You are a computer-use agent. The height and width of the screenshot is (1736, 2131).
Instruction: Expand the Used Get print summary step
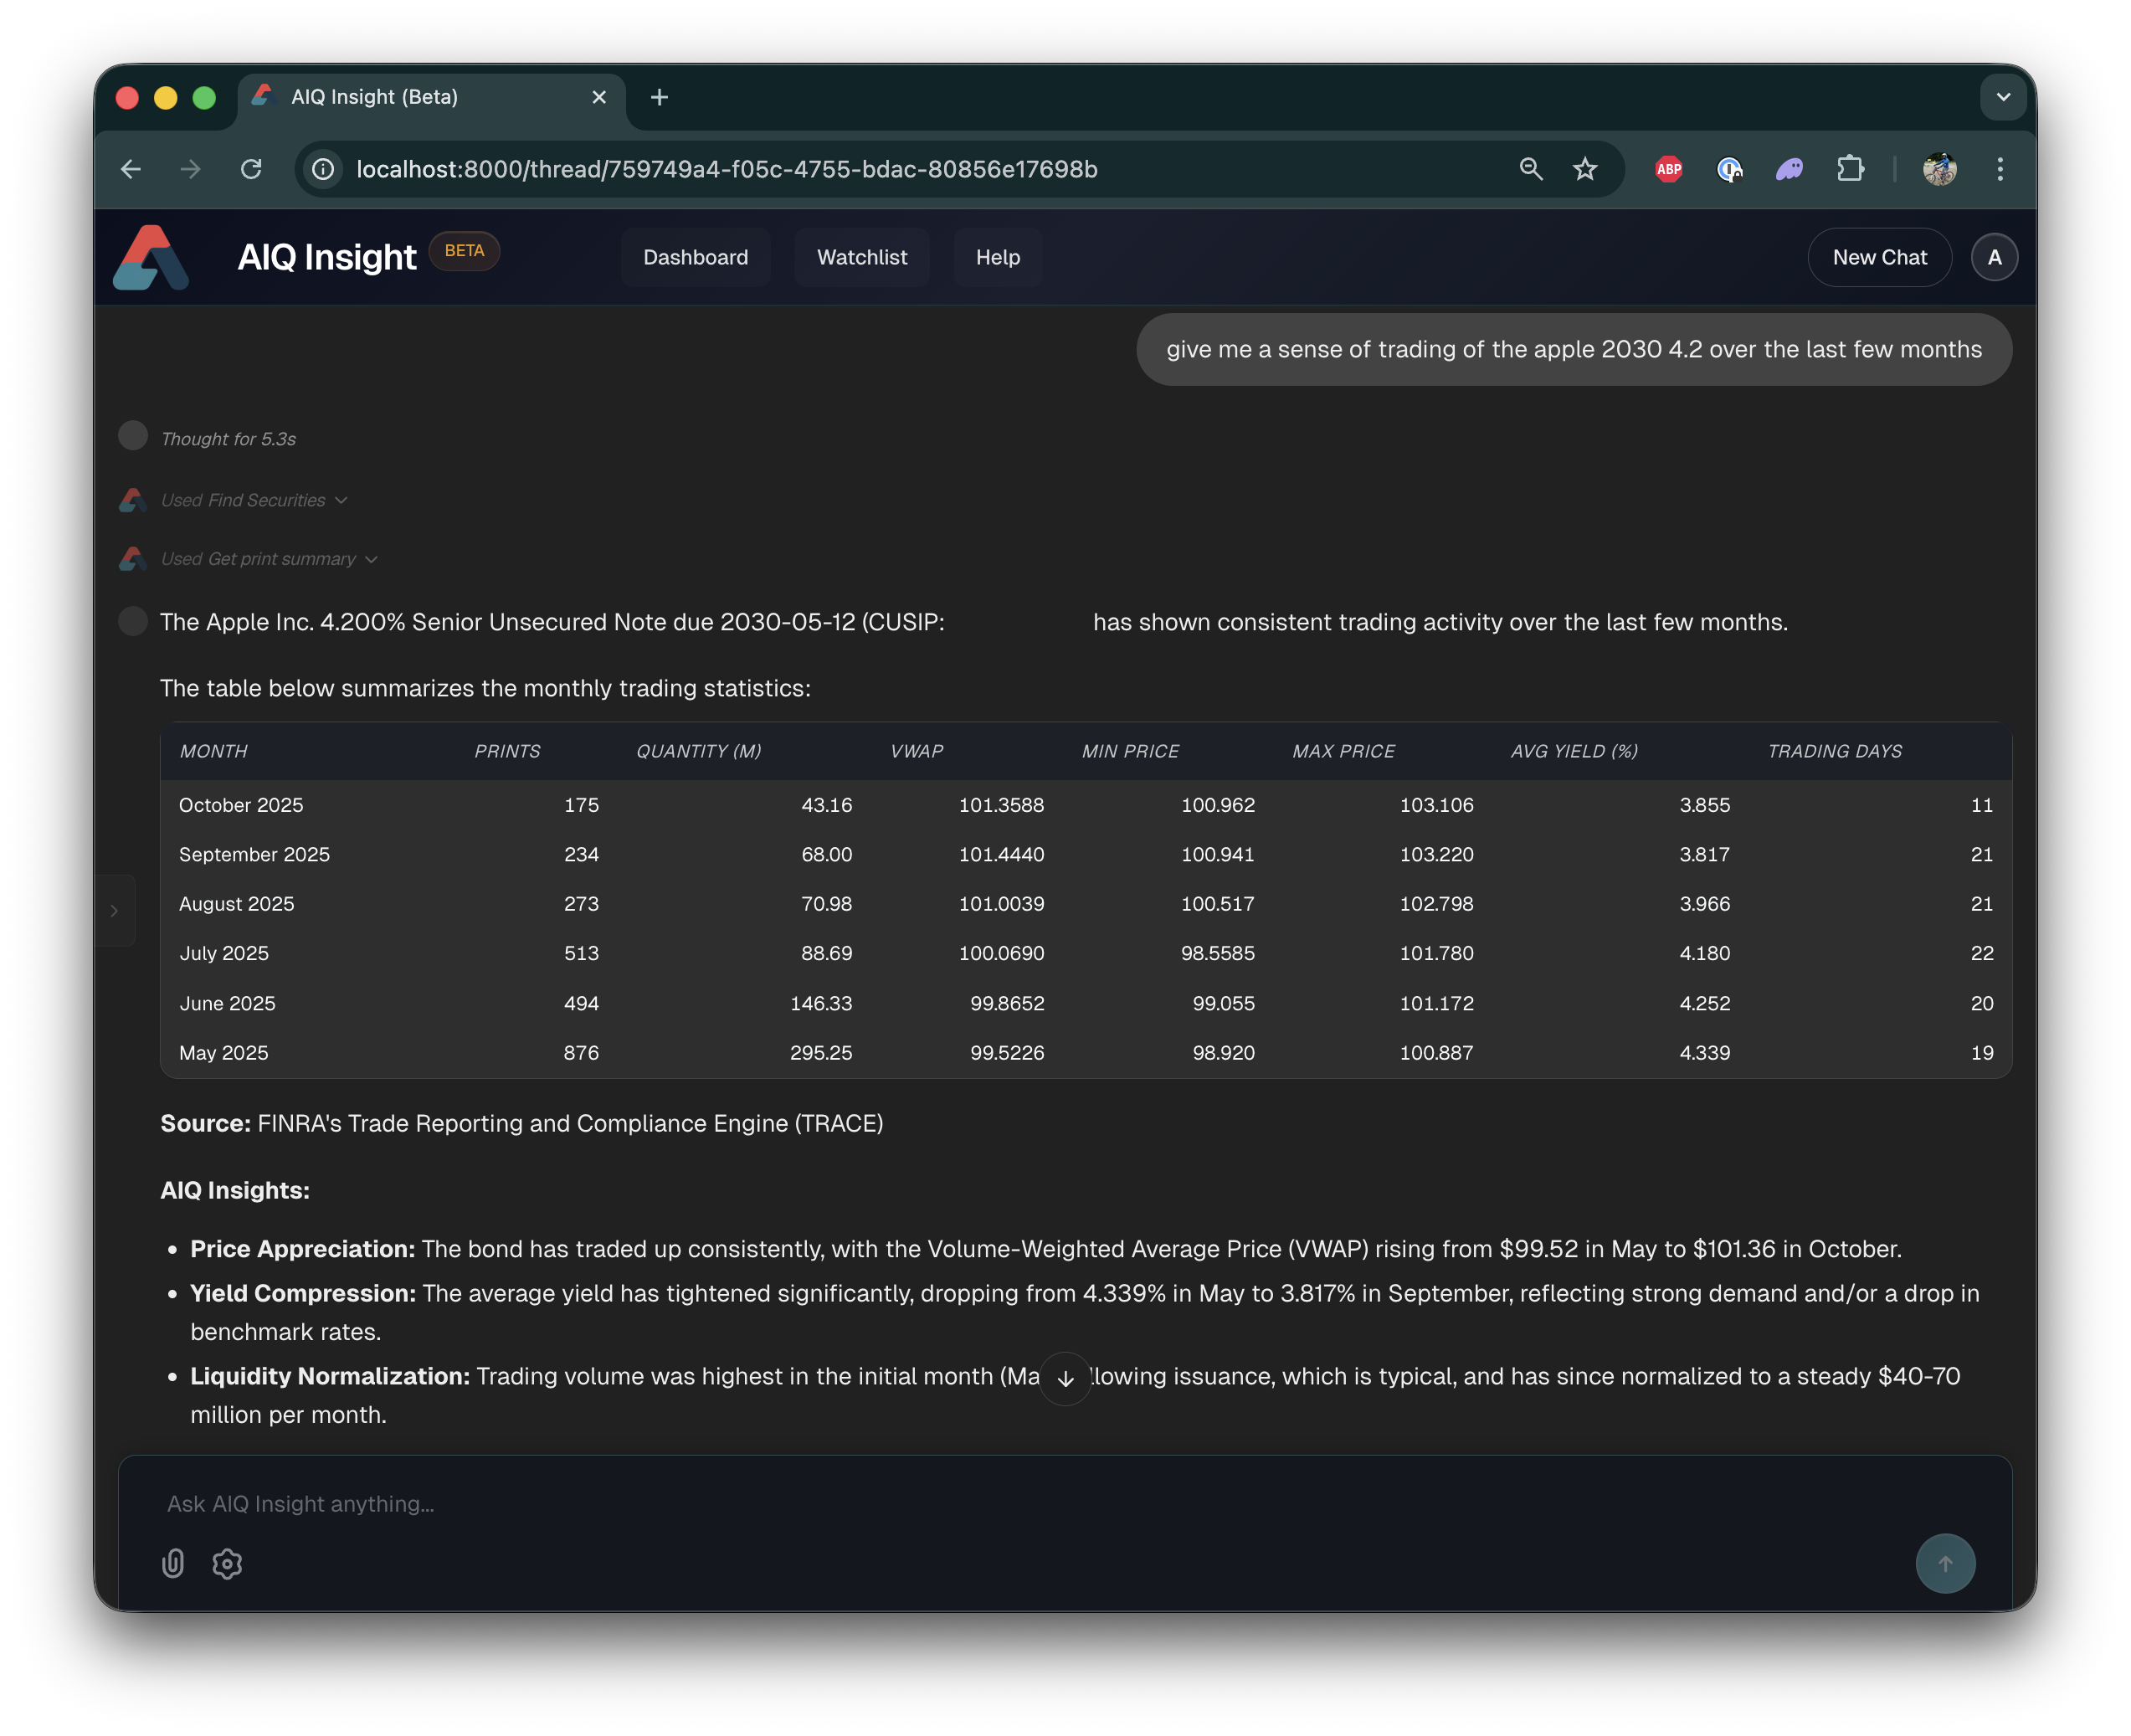click(269, 559)
